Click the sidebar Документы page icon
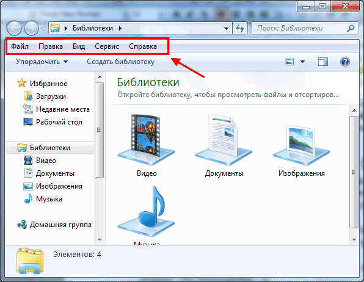This screenshot has width=364, height=282. 28,173
